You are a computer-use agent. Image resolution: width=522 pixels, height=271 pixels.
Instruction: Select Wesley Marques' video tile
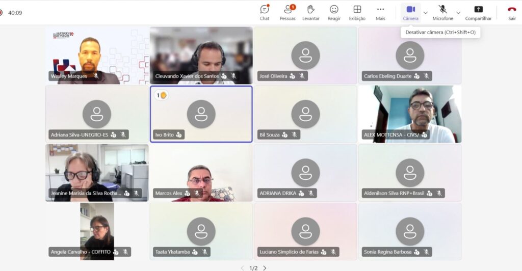(x=97, y=55)
